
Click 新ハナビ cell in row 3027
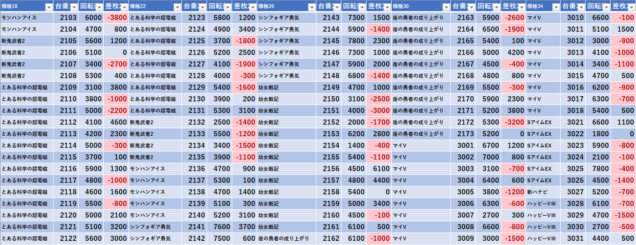coord(543,192)
